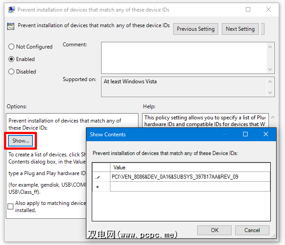The image size is (285, 245).
Task: Select the PCI\VEN_8086 device ID value cell
Action: coord(190,177)
